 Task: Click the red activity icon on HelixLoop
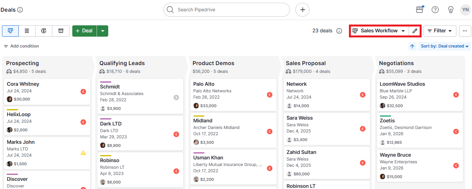click(x=83, y=122)
